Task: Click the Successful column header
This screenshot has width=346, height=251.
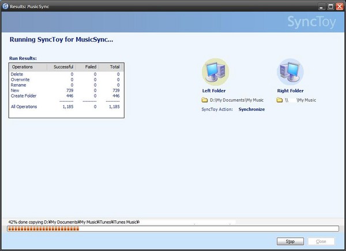Action: (61, 67)
